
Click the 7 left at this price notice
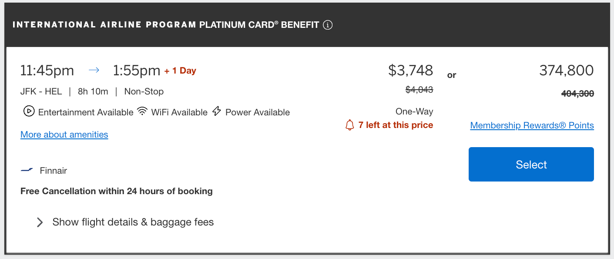(396, 125)
